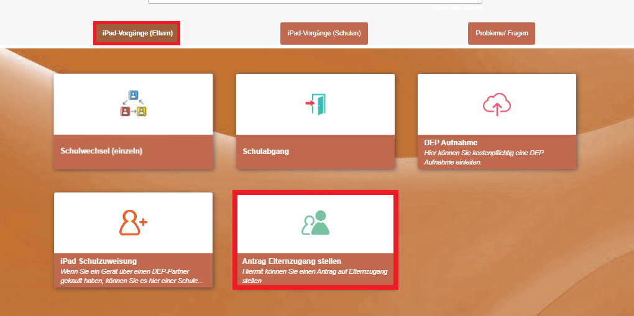Click the DEP-Partner description under iPad Schulzuweisung
Image resolution: width=634 pixels, height=316 pixels.
point(131,276)
